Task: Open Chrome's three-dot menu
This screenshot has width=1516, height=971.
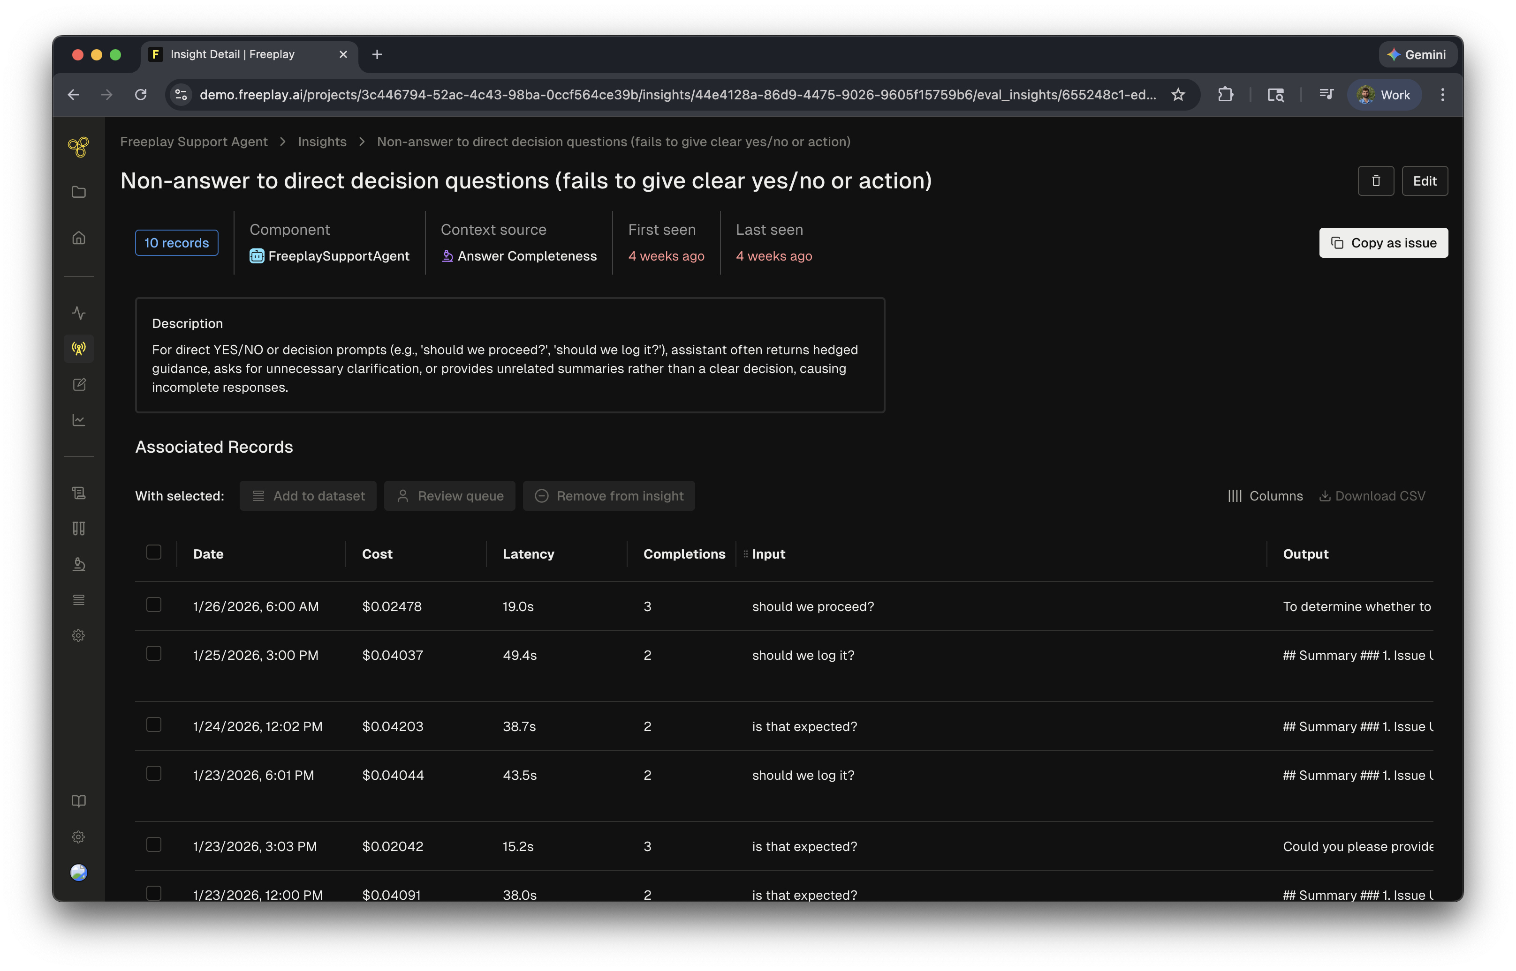Action: 1442,95
